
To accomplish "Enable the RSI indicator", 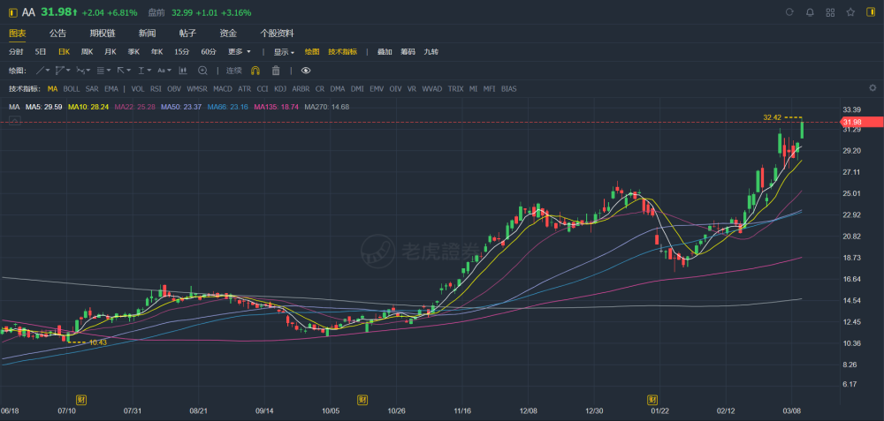I will coord(156,89).
